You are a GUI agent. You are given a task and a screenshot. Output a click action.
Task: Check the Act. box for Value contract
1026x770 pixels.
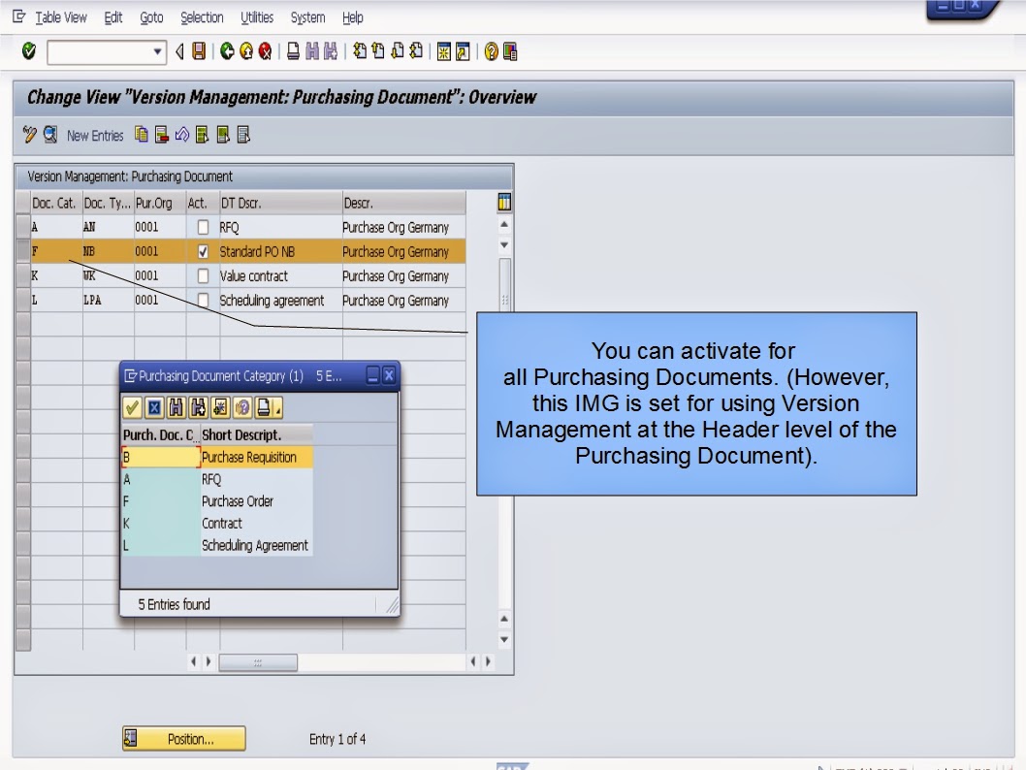(201, 275)
